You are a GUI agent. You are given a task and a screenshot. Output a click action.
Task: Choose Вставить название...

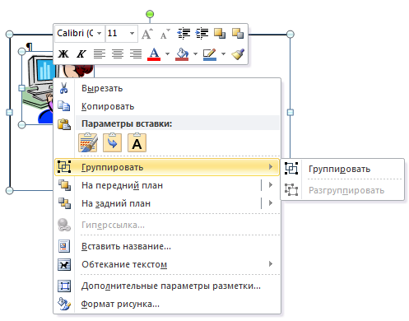(x=167, y=246)
